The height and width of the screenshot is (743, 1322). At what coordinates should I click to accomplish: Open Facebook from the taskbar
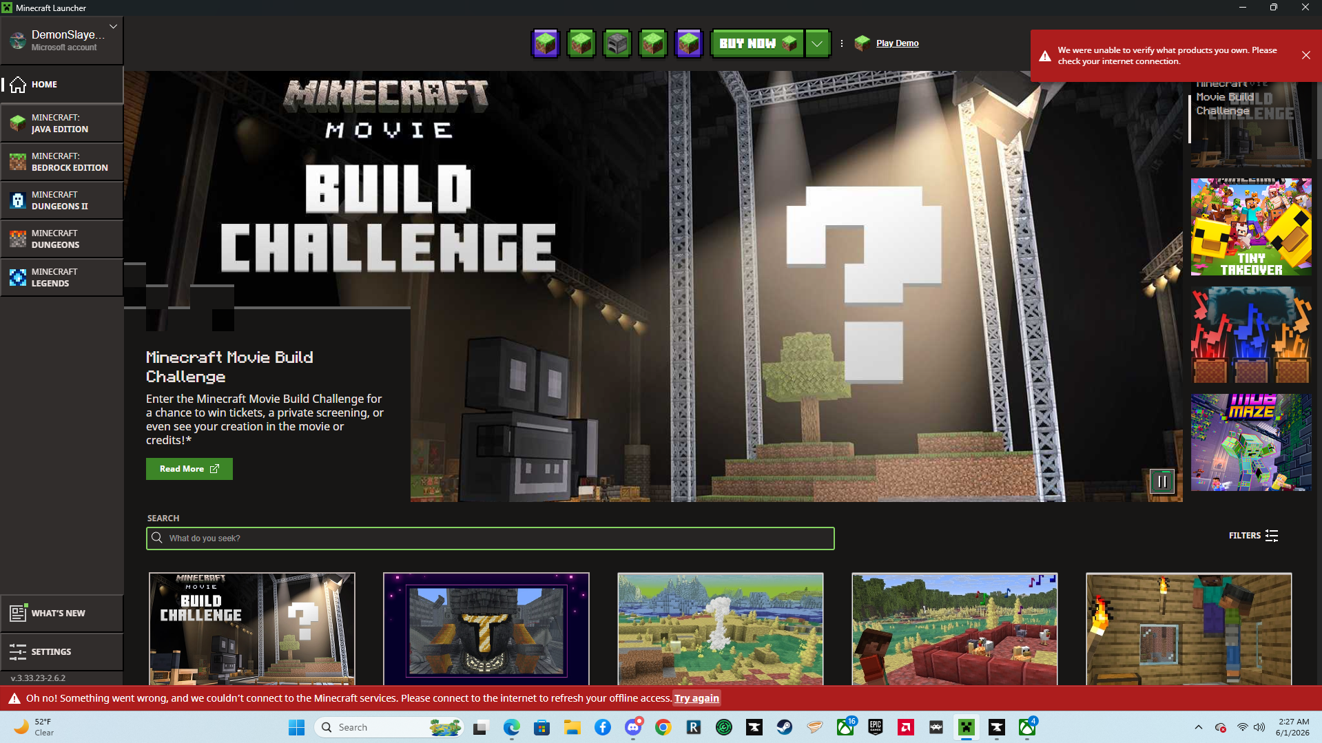[x=603, y=727]
